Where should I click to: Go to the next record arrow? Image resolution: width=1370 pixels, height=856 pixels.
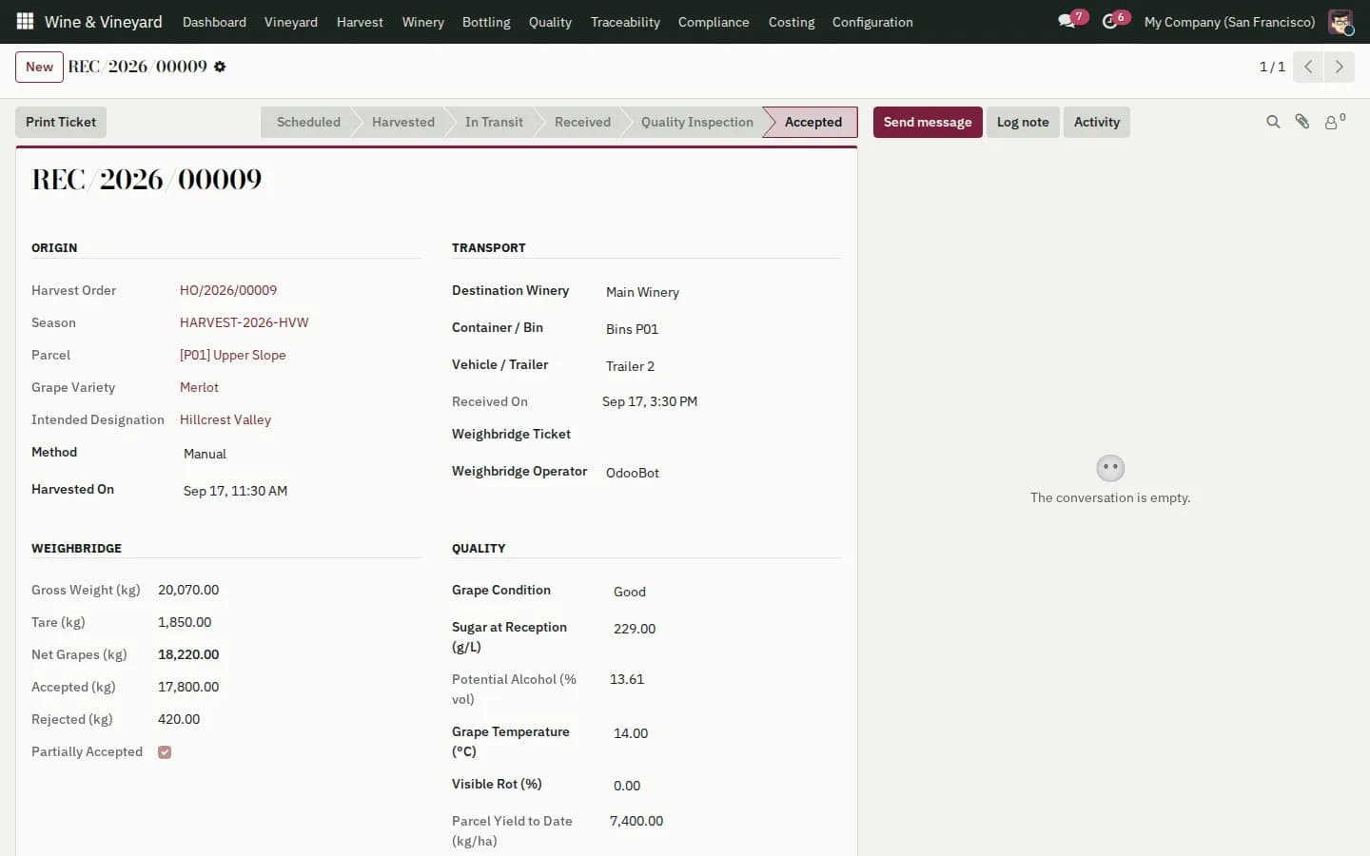(x=1339, y=67)
